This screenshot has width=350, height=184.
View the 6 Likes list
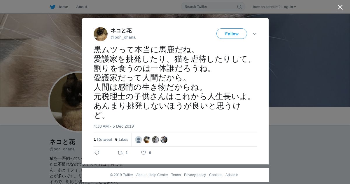coord(122,140)
